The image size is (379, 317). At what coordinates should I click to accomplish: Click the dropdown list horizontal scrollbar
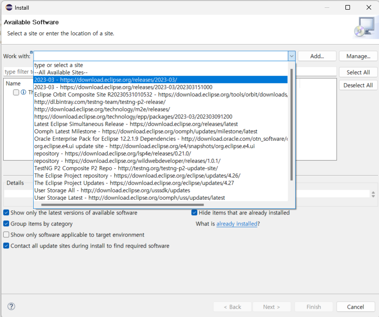(122, 205)
